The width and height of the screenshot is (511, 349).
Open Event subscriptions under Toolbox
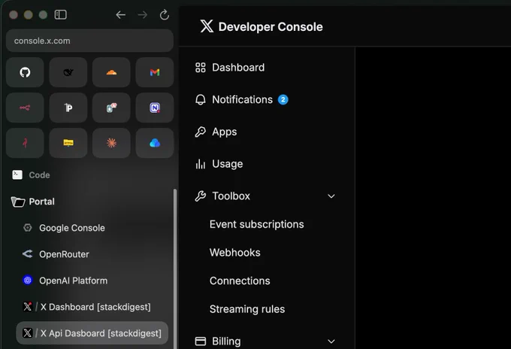point(257,224)
